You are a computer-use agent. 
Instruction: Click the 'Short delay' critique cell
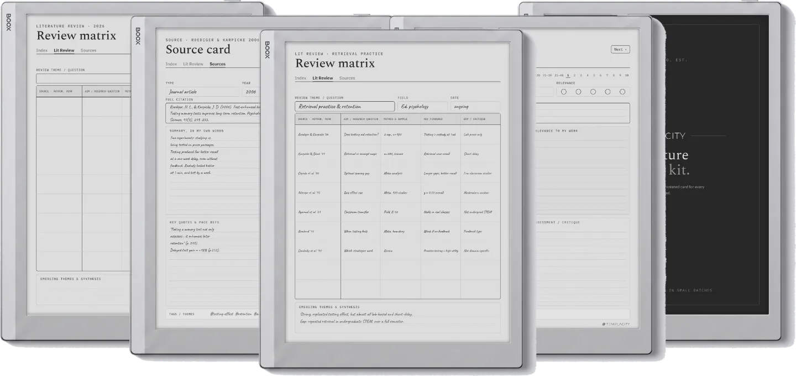pyautogui.click(x=480, y=154)
